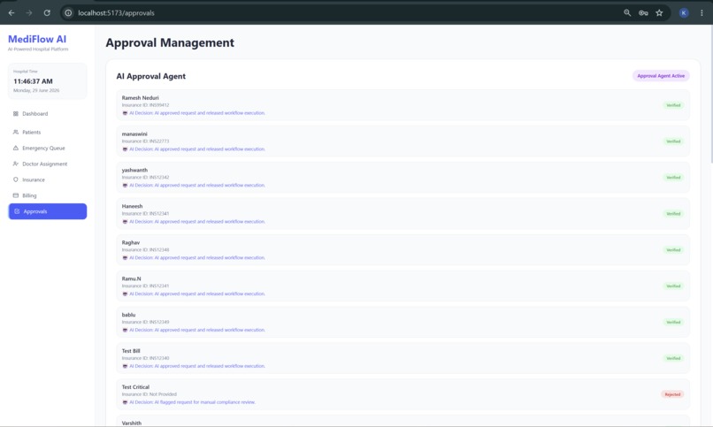Click the Patients people icon

tap(16, 132)
